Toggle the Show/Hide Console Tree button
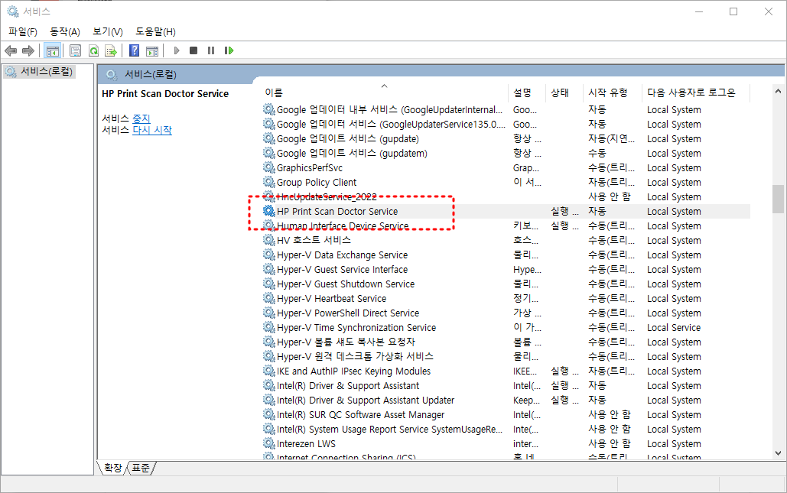 tap(52, 50)
